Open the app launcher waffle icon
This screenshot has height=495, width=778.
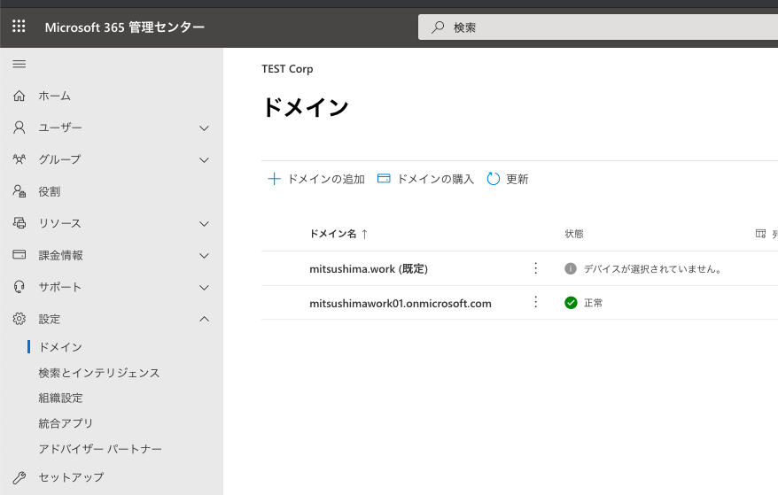click(x=19, y=27)
